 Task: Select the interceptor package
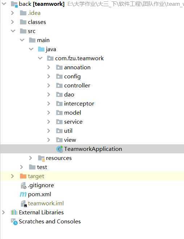pos(79,104)
